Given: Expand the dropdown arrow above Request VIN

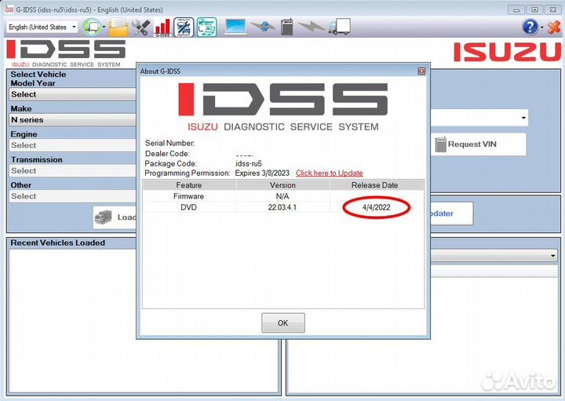Looking at the screenshot, I should [x=523, y=118].
